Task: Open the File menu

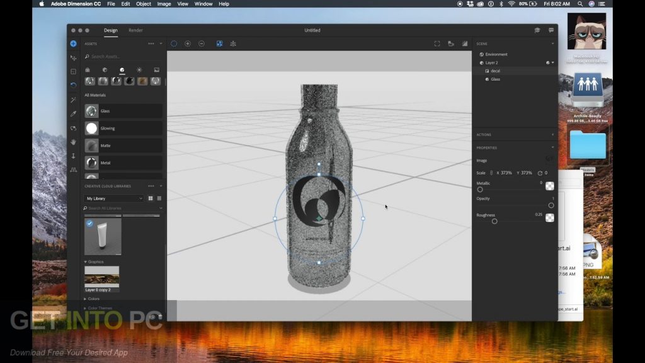Action: tap(111, 4)
